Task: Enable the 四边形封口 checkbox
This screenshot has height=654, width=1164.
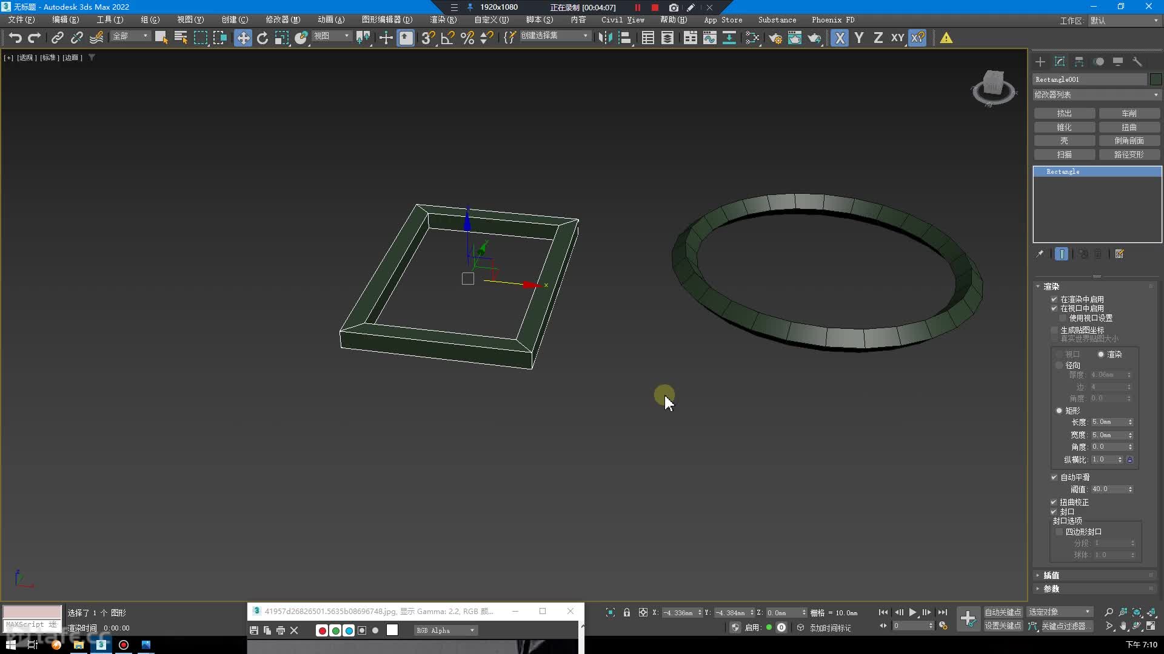Action: click(x=1060, y=532)
